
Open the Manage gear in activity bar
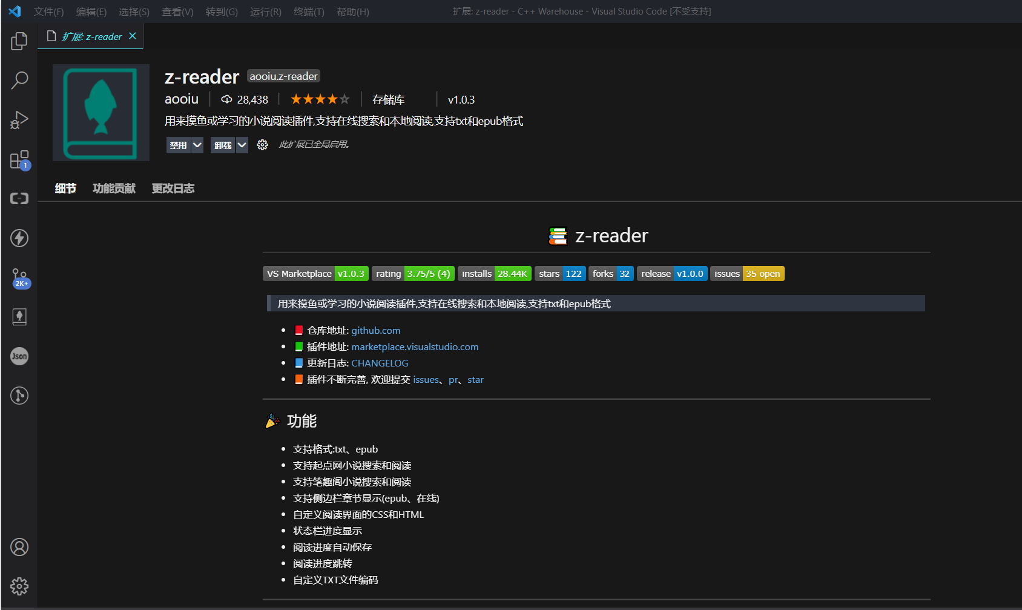pyautogui.click(x=19, y=586)
